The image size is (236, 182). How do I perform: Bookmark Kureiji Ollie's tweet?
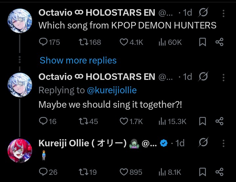pos(203,172)
